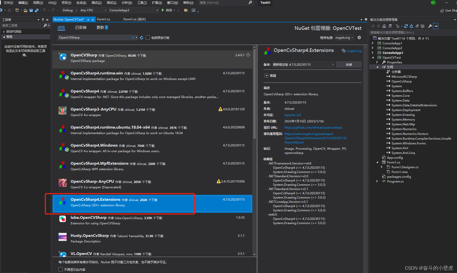This screenshot has width=457, height=273.
Task: Close the NuGet: OpenCVTest tab
Action: (93, 20)
